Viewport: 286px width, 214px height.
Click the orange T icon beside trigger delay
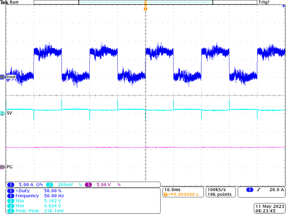(x=166, y=194)
